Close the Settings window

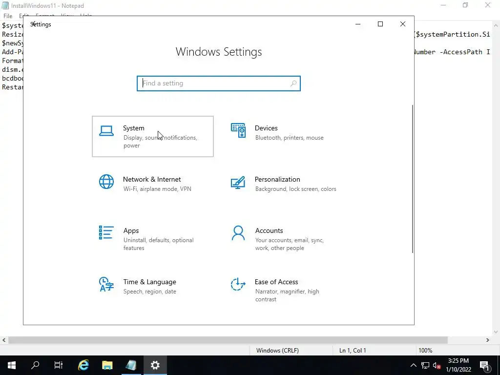tap(403, 24)
